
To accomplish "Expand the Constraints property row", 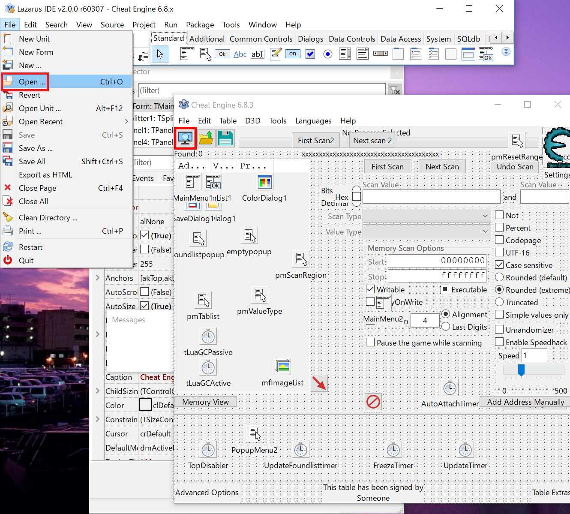I will (98, 419).
